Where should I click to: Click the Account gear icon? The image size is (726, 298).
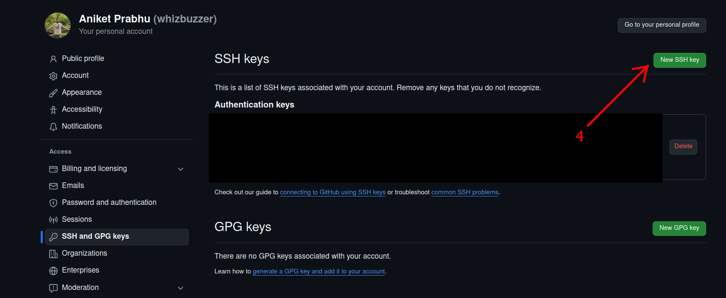pyautogui.click(x=53, y=76)
